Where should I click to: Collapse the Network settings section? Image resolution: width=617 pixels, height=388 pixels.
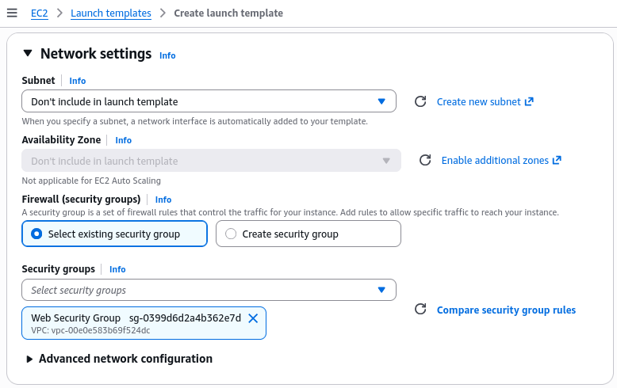[x=28, y=54]
